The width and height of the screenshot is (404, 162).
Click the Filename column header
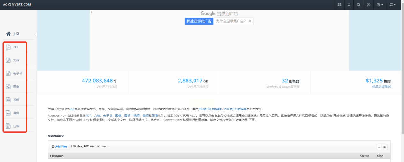coord(57,156)
